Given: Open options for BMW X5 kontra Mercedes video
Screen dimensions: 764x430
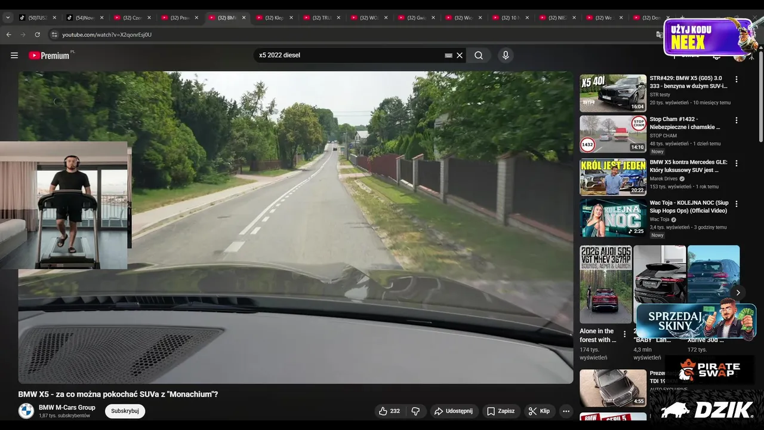Looking at the screenshot, I should 737,163.
